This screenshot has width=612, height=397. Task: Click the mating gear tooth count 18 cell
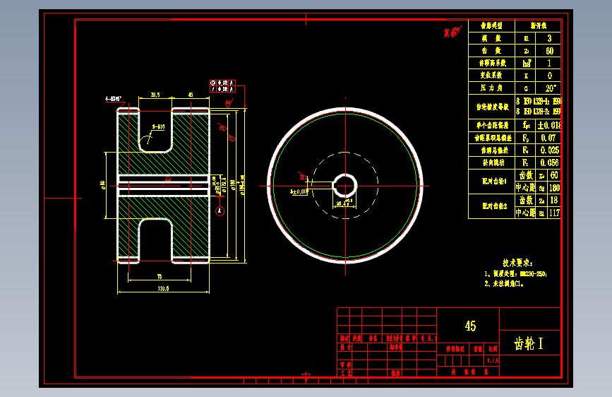click(x=554, y=201)
